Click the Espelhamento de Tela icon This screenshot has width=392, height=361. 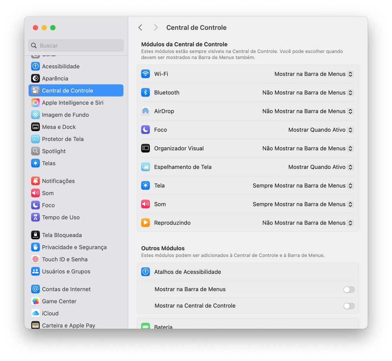145,167
